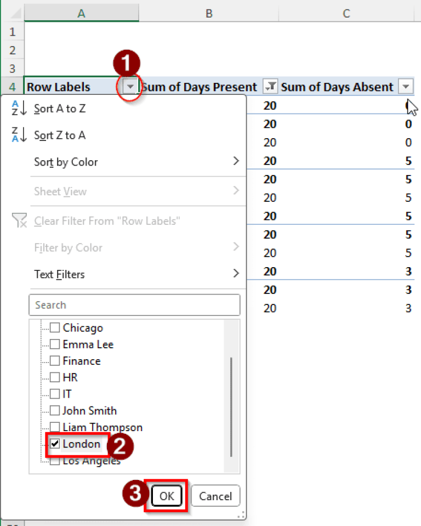
Task: Click the Filter by Color arrow icon
Action: [236, 247]
